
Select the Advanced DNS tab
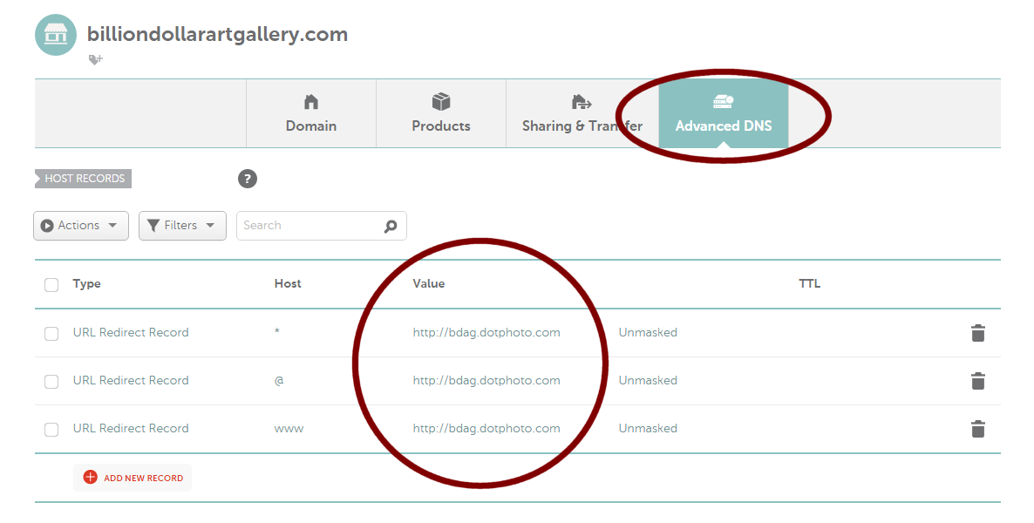click(724, 113)
